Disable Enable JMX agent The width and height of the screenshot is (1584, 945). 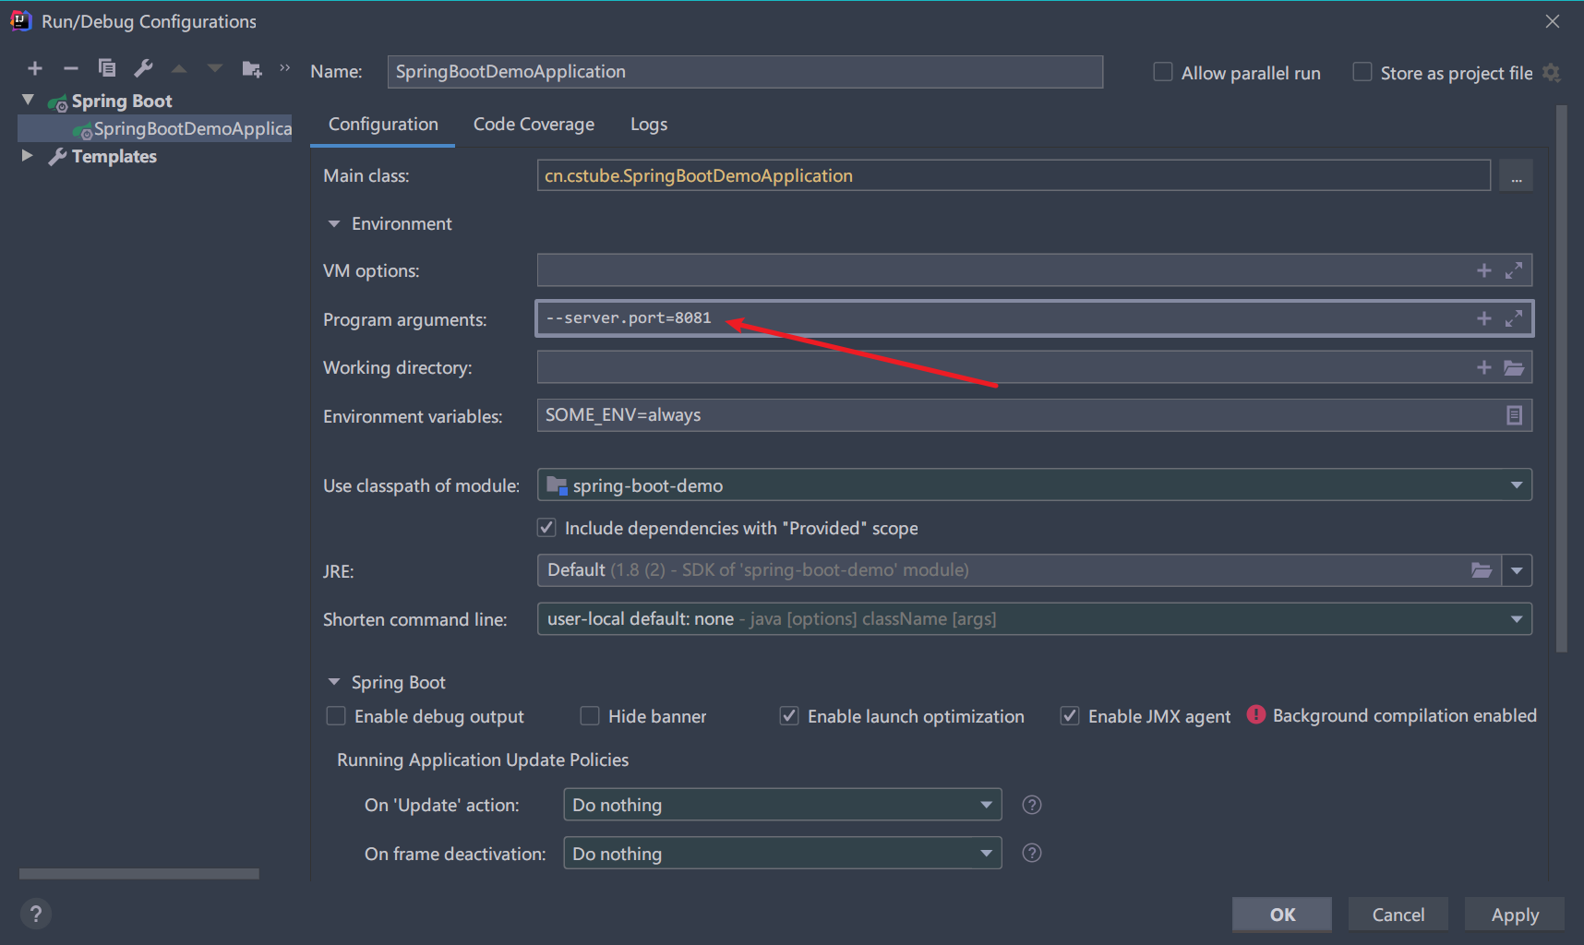[x=1069, y=716]
